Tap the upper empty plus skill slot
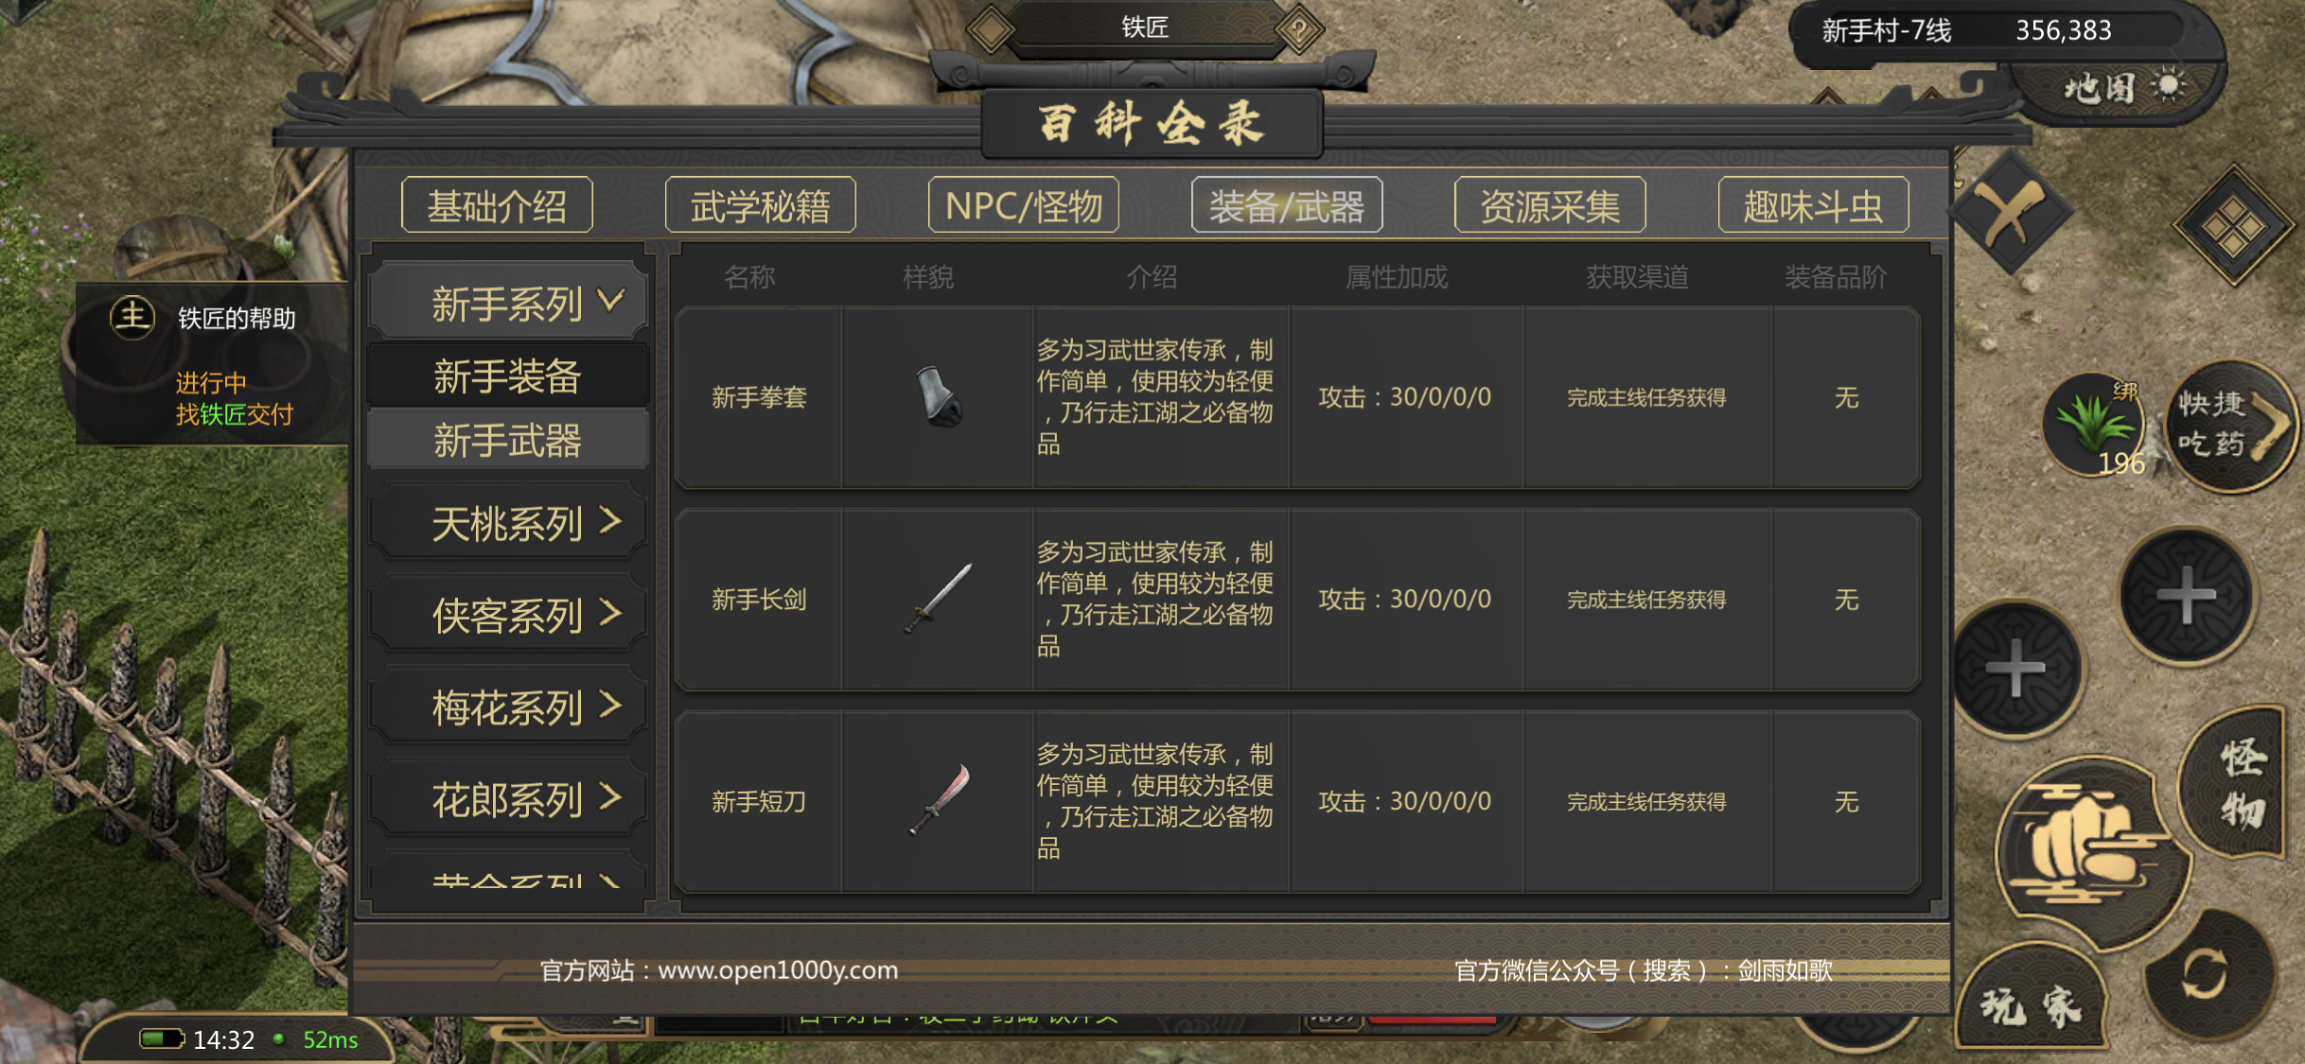This screenshot has height=1064, width=2305. click(2186, 597)
